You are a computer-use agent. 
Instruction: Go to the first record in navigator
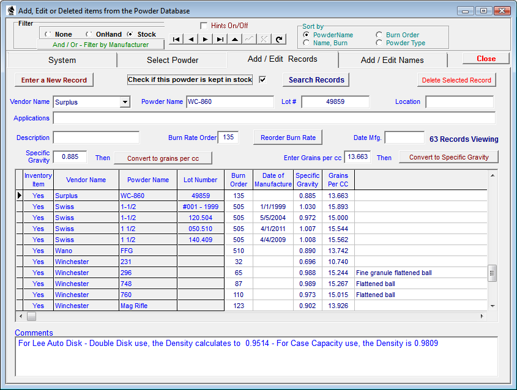[x=176, y=39]
